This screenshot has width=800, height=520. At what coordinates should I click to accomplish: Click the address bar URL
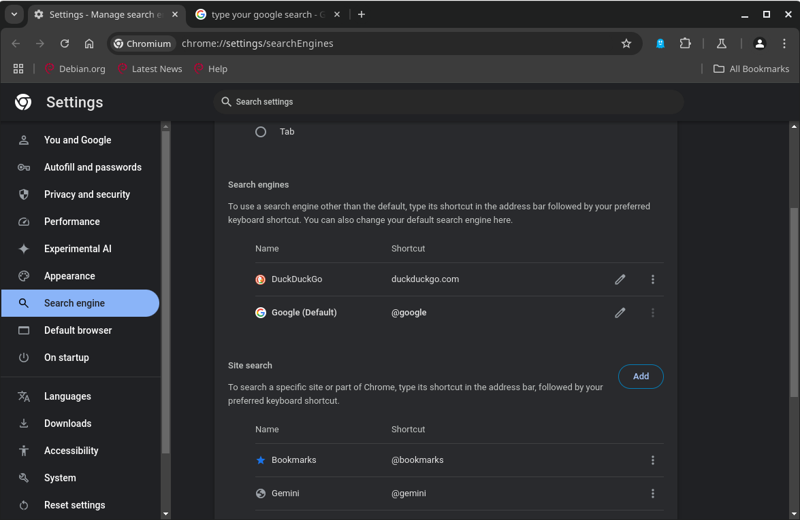pyautogui.click(x=257, y=44)
